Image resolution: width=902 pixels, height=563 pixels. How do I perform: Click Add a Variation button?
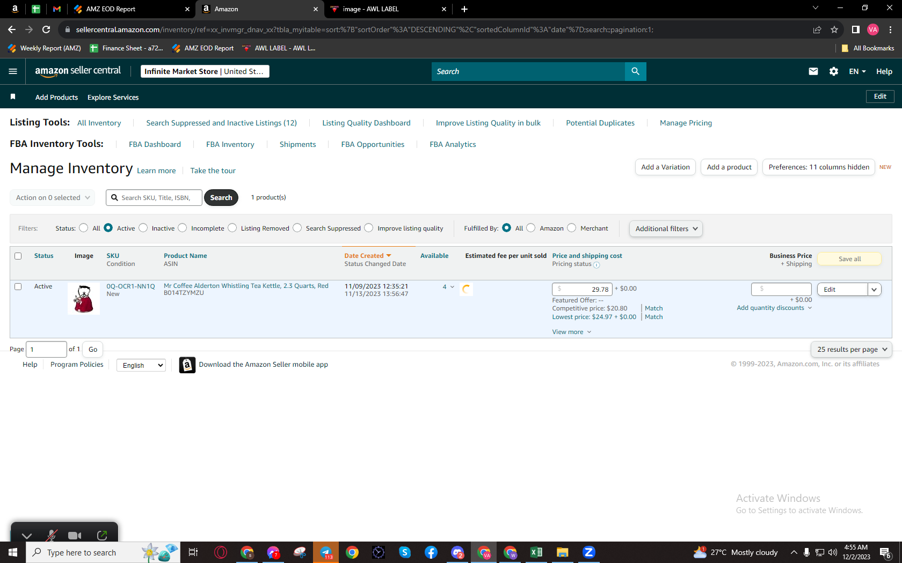pos(665,167)
